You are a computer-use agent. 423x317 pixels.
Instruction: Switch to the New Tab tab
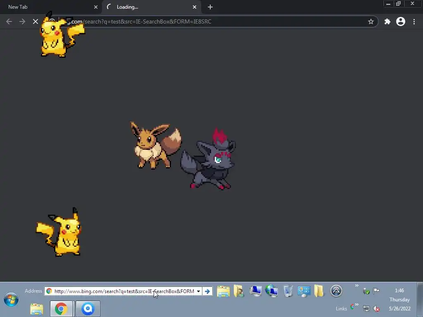(51, 7)
